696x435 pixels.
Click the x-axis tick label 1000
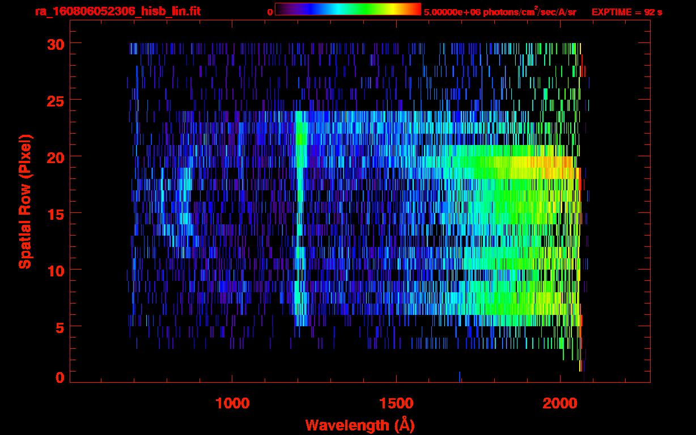click(x=232, y=403)
